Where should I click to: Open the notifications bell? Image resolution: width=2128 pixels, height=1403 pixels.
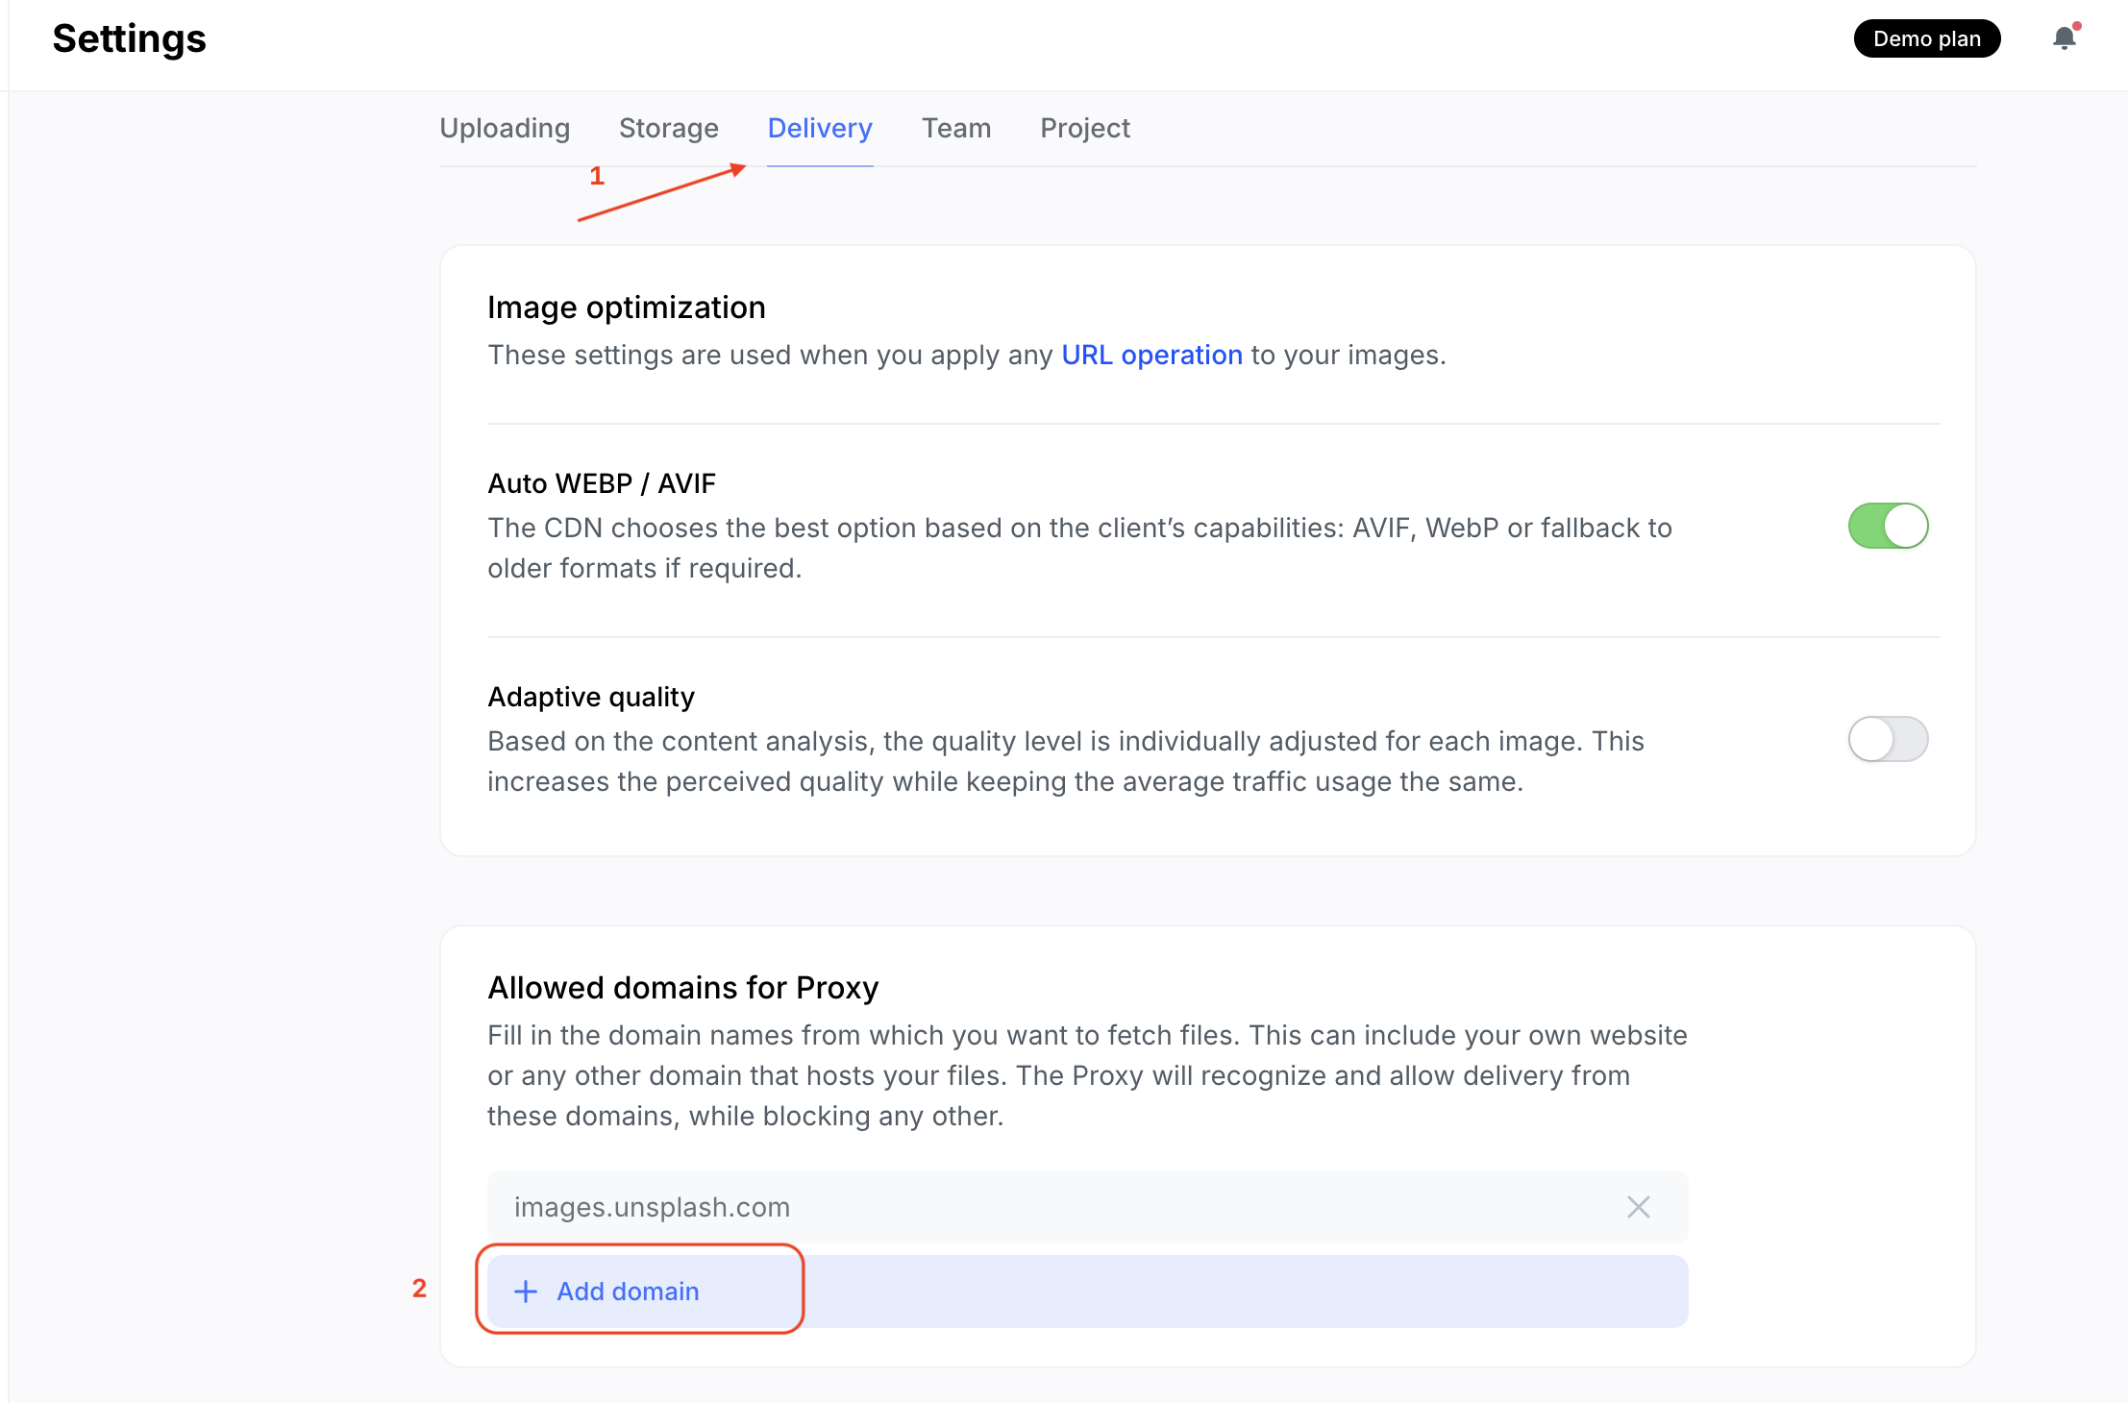(x=2063, y=38)
